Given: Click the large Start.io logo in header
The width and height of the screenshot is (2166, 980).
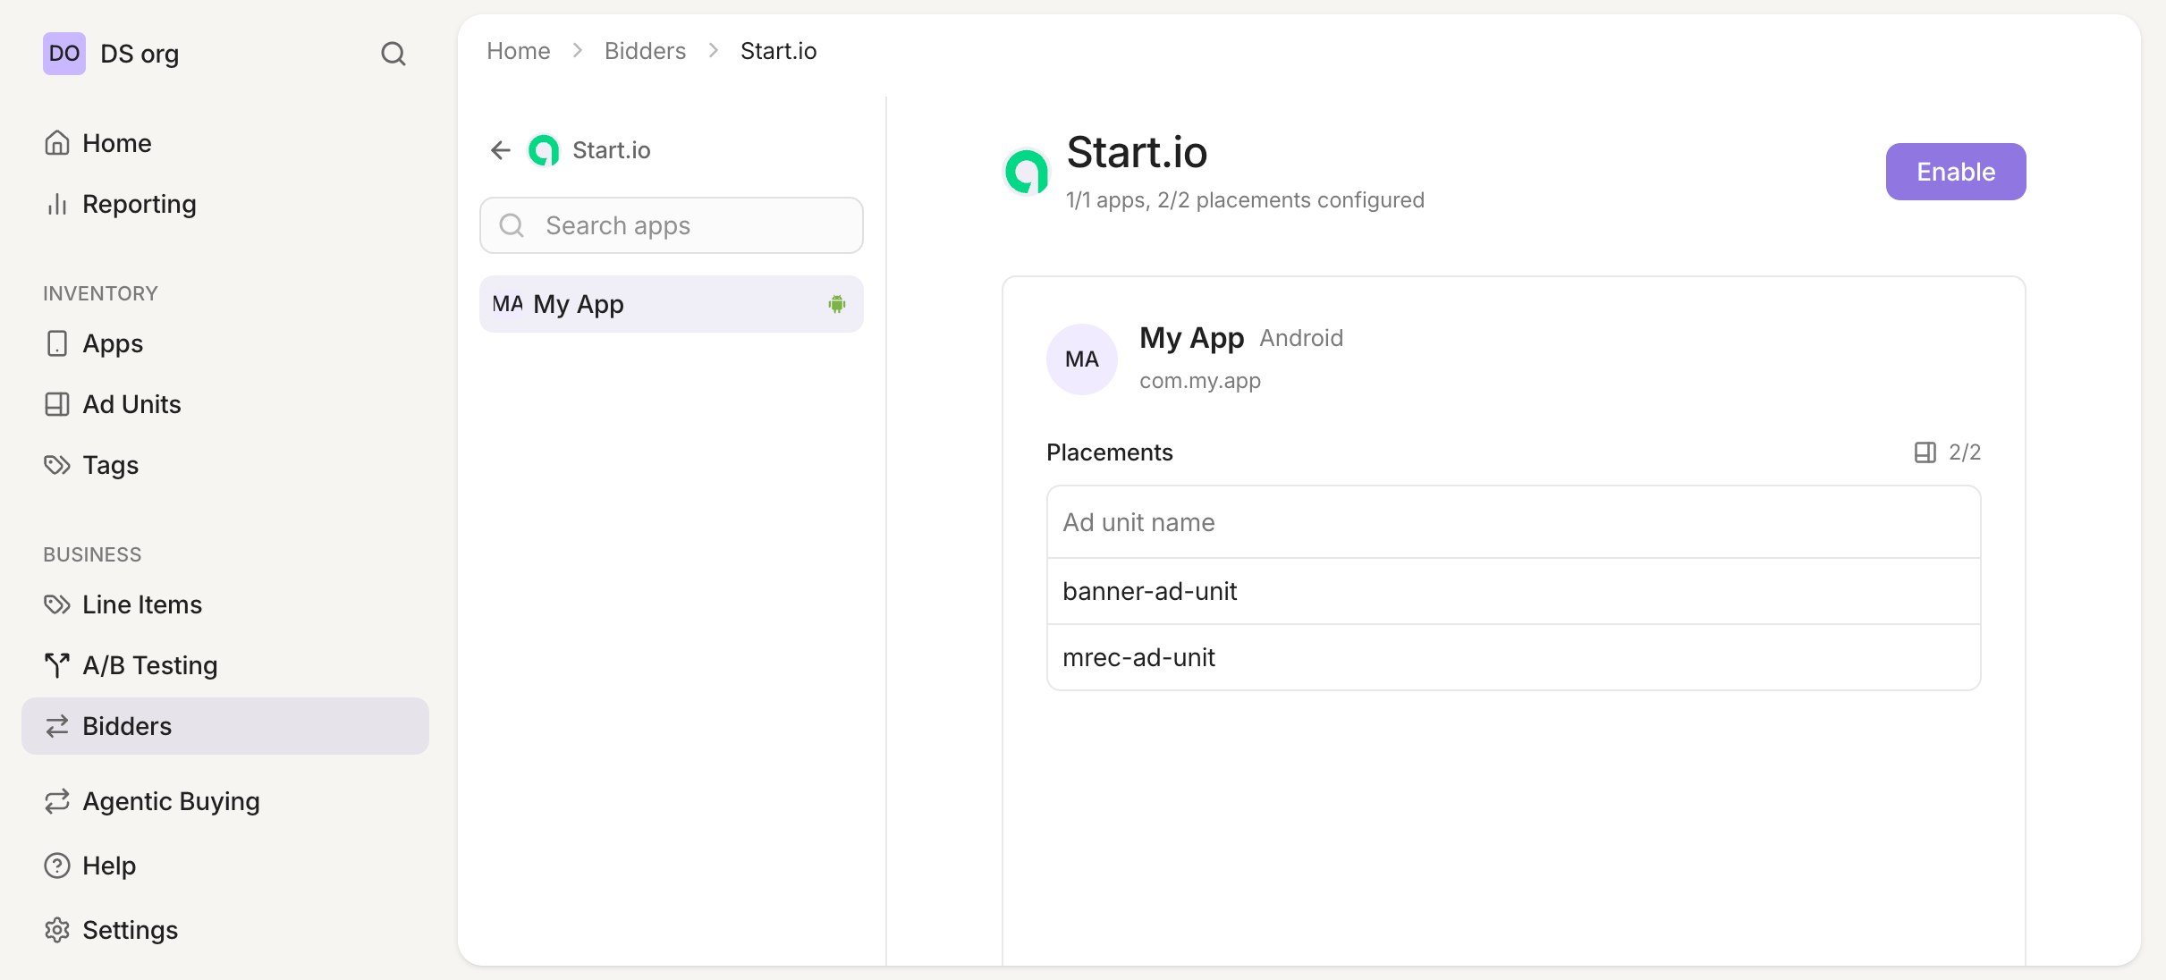Looking at the screenshot, I should 1026,172.
